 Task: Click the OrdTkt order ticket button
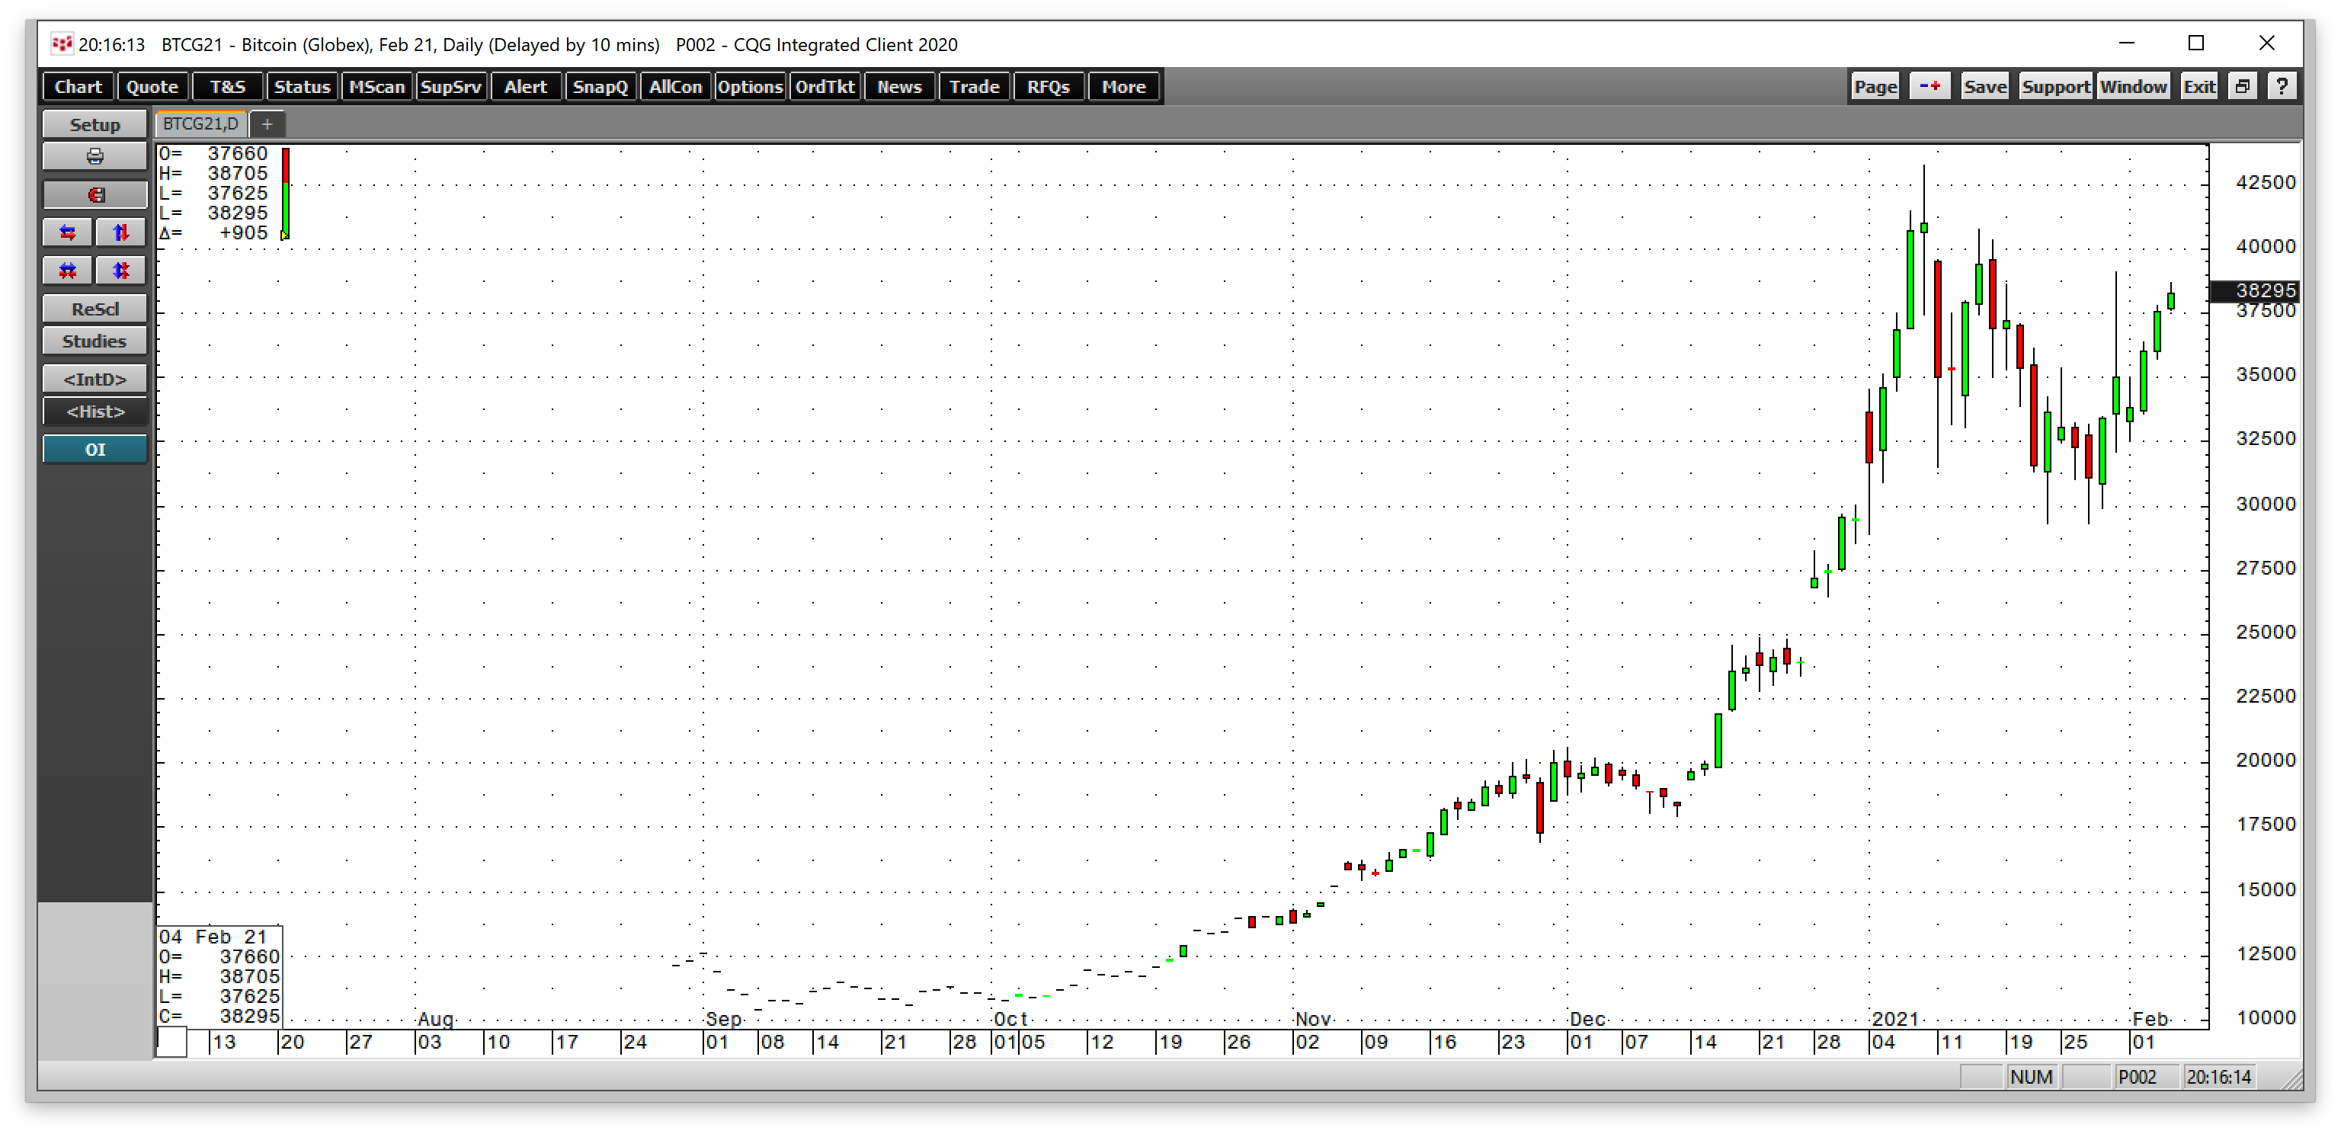coord(825,86)
